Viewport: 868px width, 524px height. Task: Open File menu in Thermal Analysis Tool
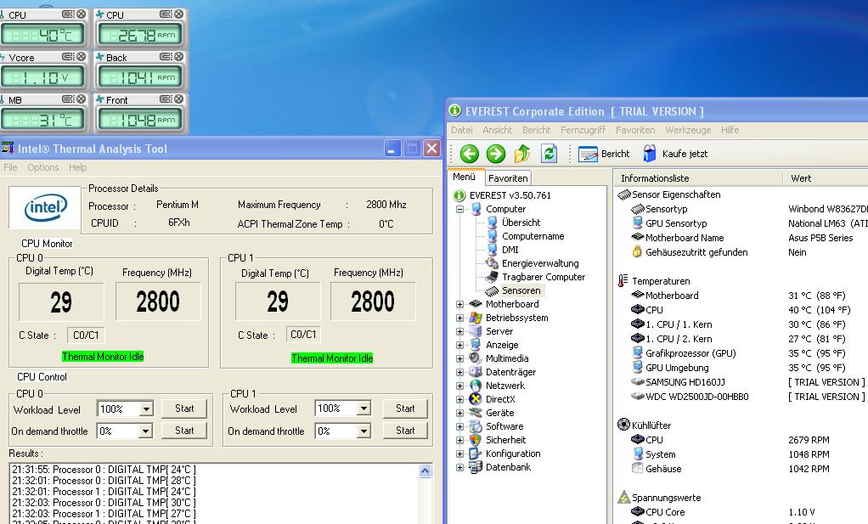coord(10,167)
